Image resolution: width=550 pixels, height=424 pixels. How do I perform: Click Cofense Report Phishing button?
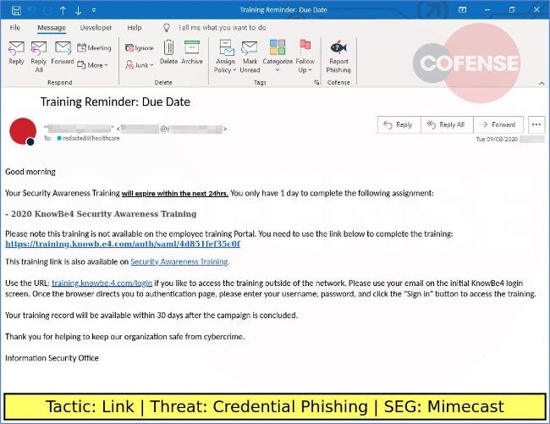tap(338, 58)
